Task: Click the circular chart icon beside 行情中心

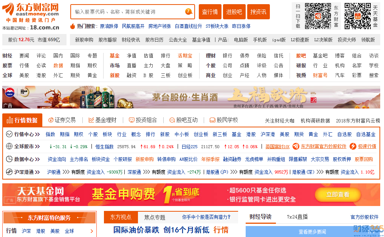Action: 9,134
